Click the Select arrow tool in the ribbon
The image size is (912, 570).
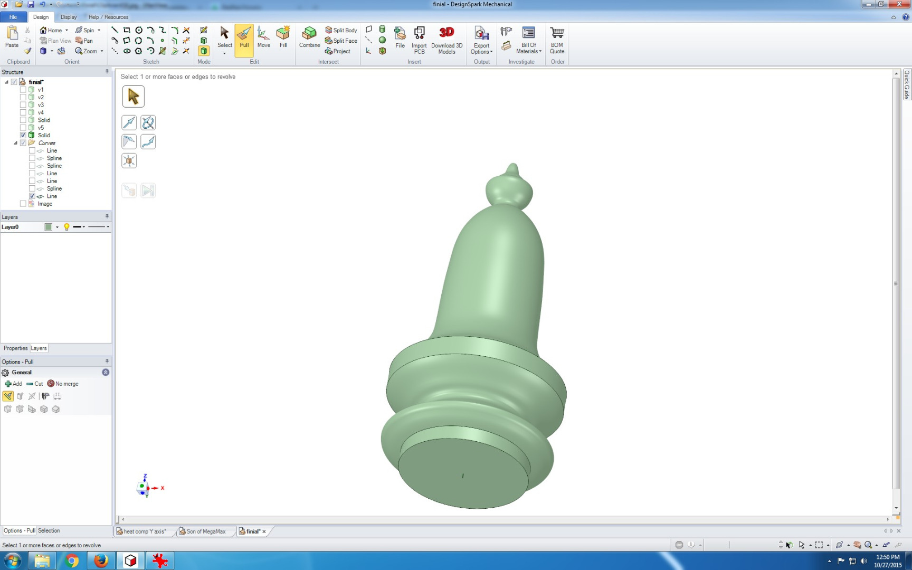(224, 37)
